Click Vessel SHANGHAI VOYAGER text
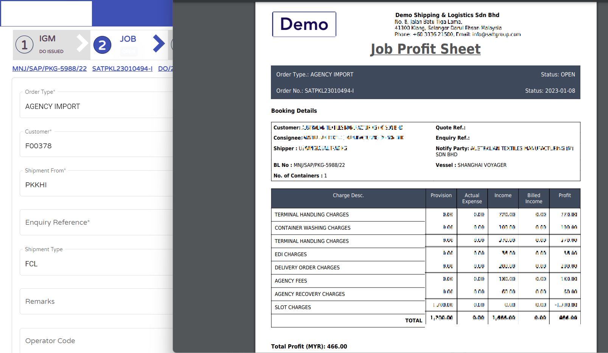Image resolution: width=608 pixels, height=353 pixels. click(471, 165)
